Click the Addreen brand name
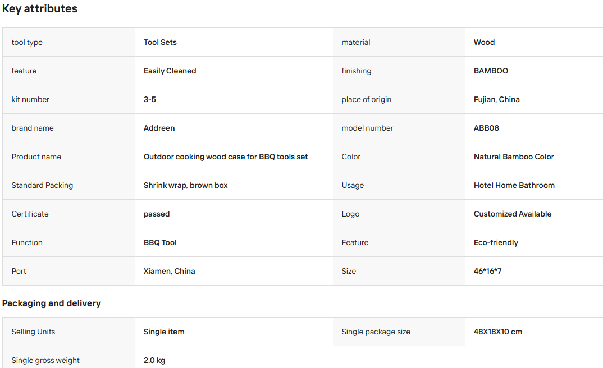 coord(159,128)
